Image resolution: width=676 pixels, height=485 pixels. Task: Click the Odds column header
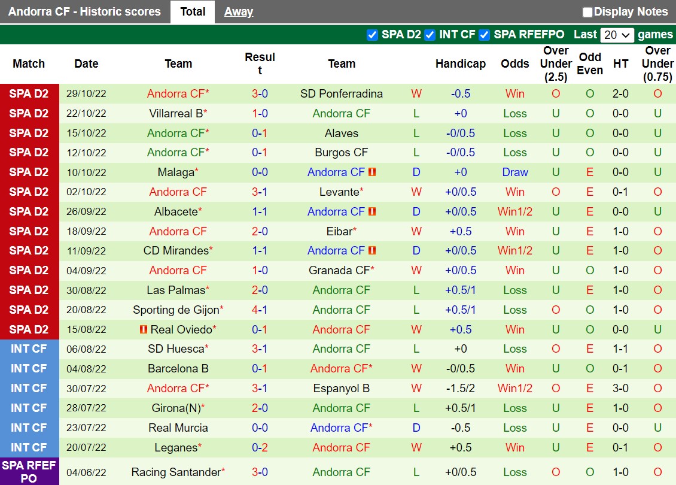click(514, 64)
